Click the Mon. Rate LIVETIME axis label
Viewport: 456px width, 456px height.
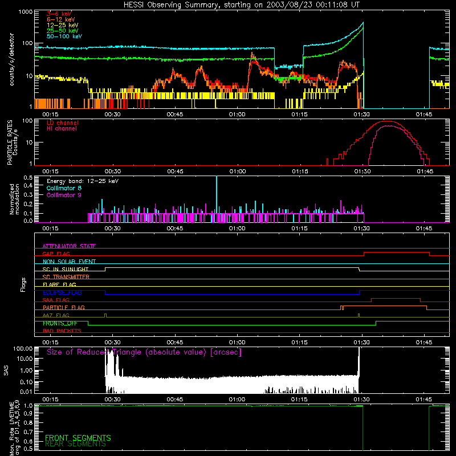point(14,427)
